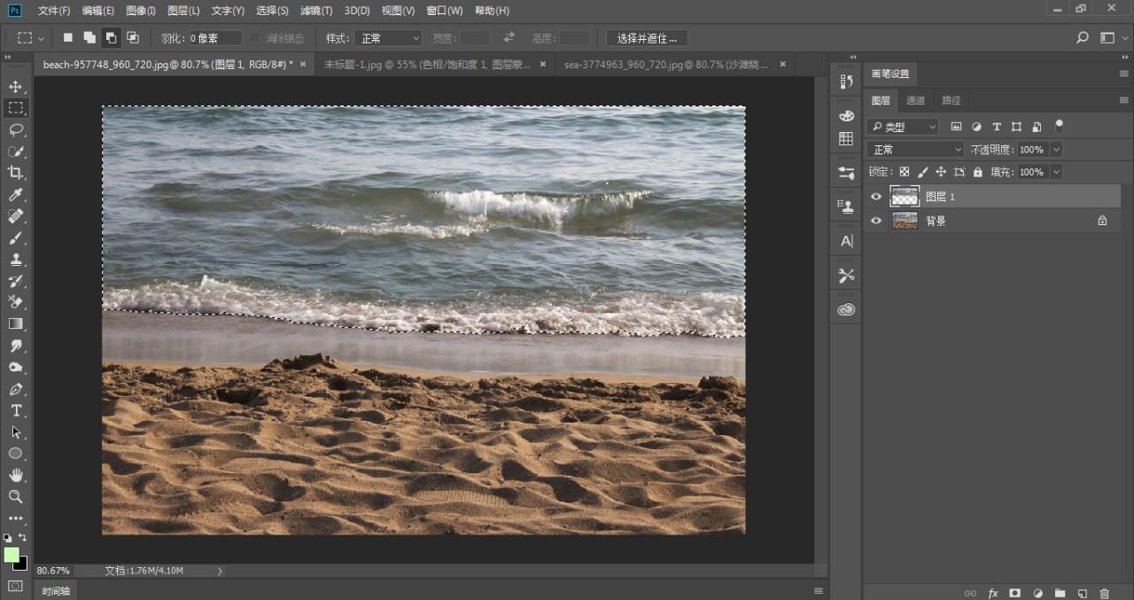
Task: Open the layer blend mode dropdown
Action: pos(915,150)
